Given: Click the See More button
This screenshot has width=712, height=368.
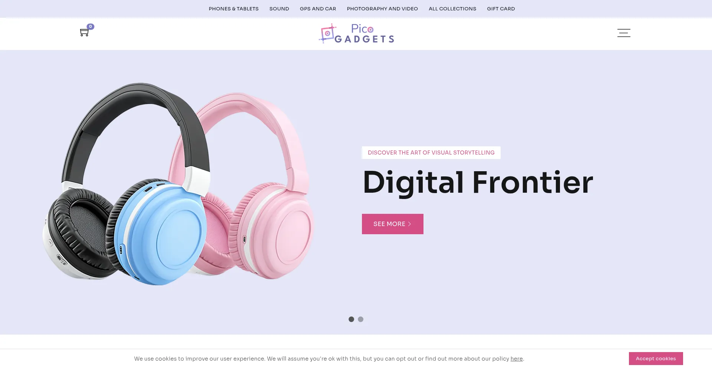Looking at the screenshot, I should (393, 224).
